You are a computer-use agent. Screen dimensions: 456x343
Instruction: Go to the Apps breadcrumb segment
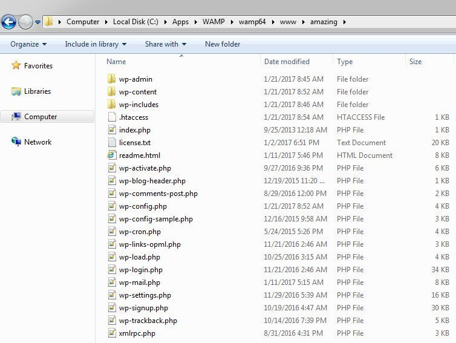point(180,22)
